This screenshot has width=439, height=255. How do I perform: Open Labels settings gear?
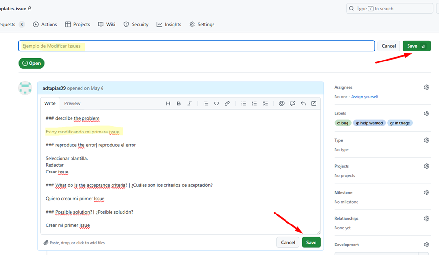(x=427, y=113)
